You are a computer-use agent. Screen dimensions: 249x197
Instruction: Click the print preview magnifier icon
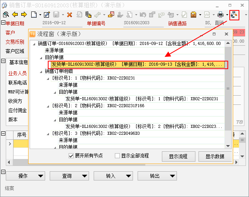(x=6, y=15)
